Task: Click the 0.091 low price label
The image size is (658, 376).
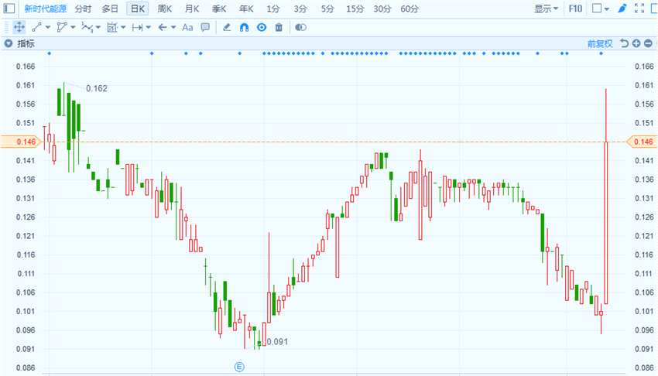Action: point(277,342)
